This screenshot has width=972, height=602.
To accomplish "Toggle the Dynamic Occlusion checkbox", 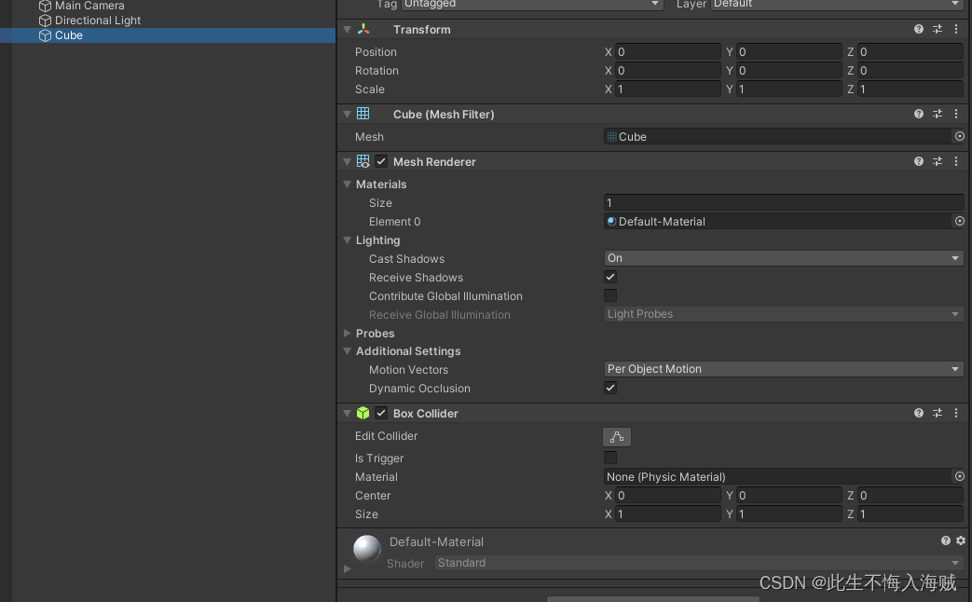I will pyautogui.click(x=610, y=388).
